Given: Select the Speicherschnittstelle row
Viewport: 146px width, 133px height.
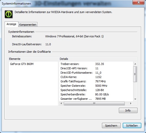Looking at the screenshot, I should 96,90.
